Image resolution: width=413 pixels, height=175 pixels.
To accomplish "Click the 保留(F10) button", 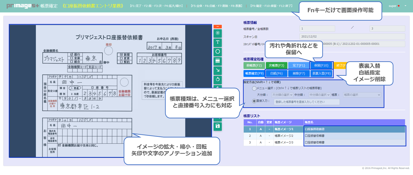I will pos(321,65).
